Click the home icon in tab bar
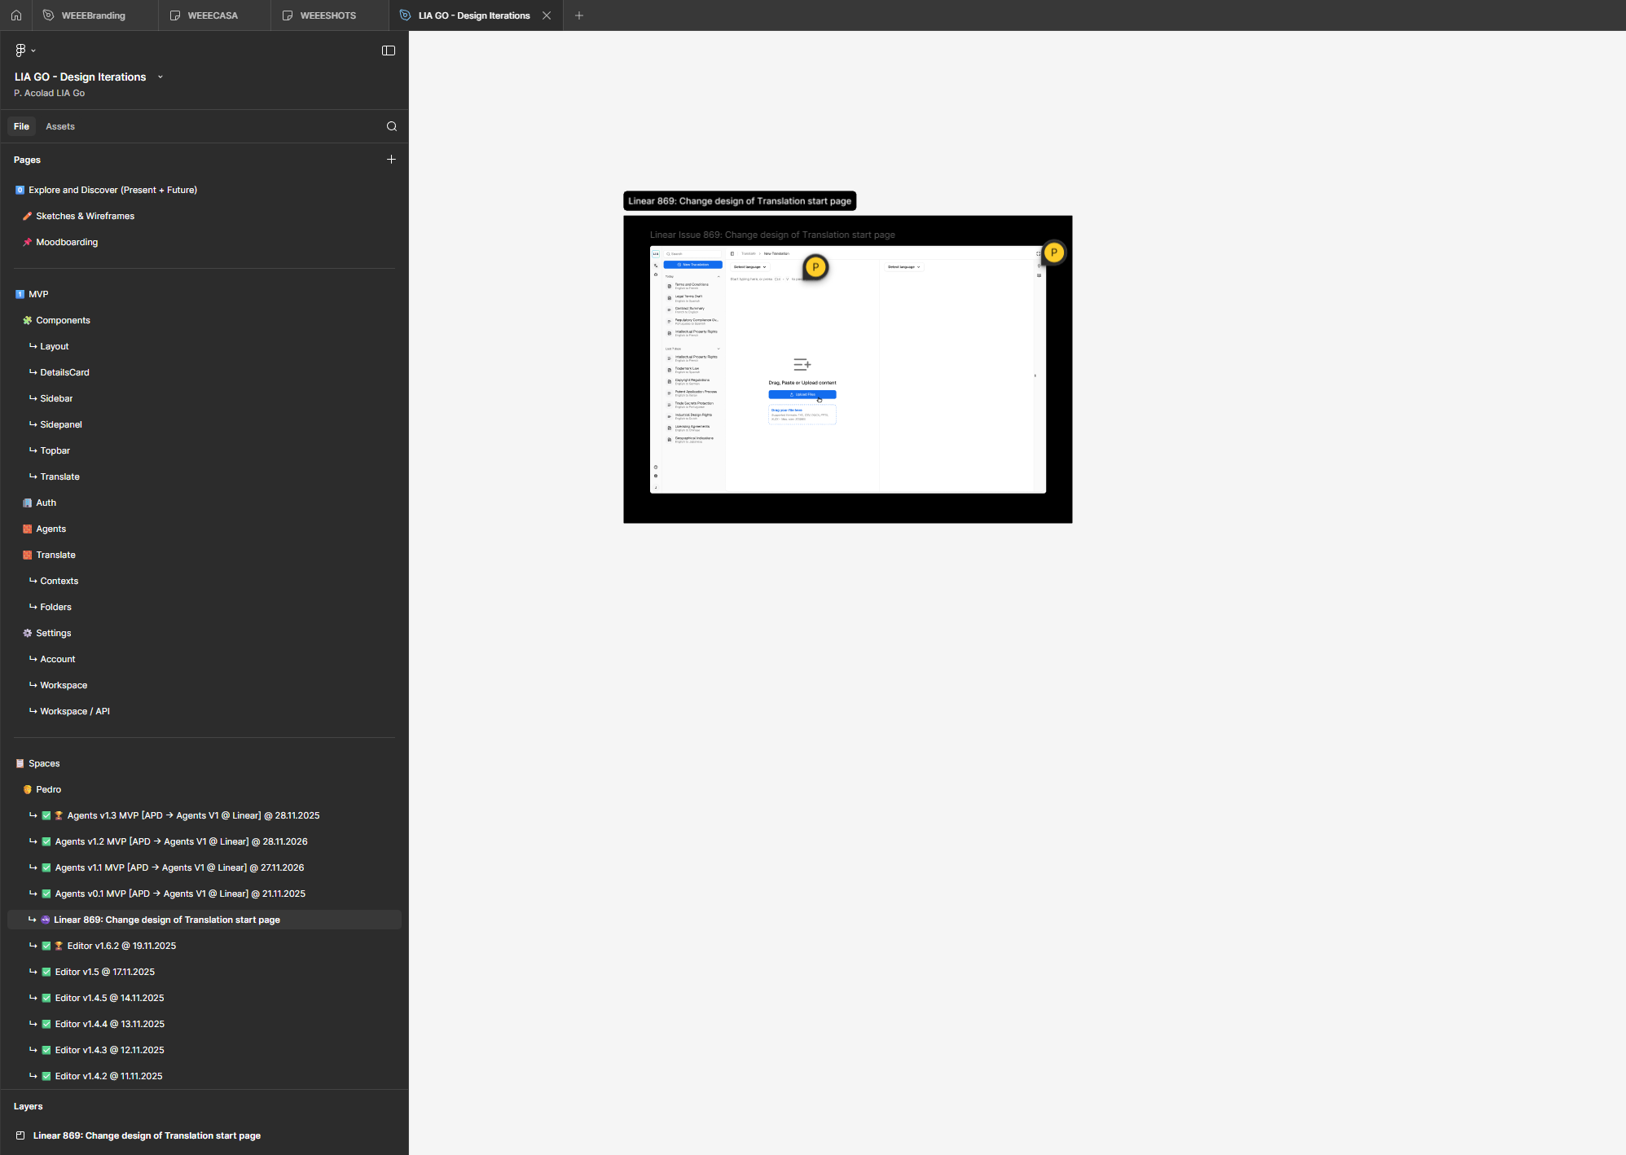1626x1155 pixels. pyautogui.click(x=16, y=15)
